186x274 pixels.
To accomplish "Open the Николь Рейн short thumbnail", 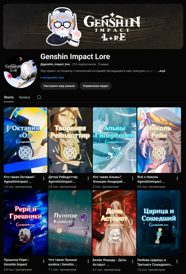I will 159,140.
